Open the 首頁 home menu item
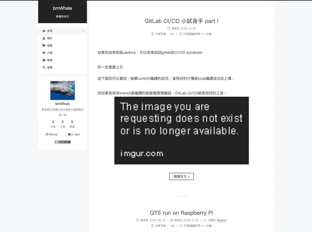 click(x=63, y=31)
